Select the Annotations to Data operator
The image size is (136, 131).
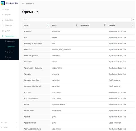click(31, 98)
